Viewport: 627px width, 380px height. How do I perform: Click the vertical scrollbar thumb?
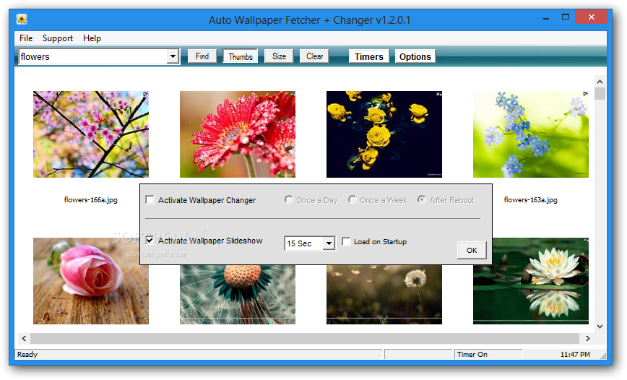click(600, 93)
